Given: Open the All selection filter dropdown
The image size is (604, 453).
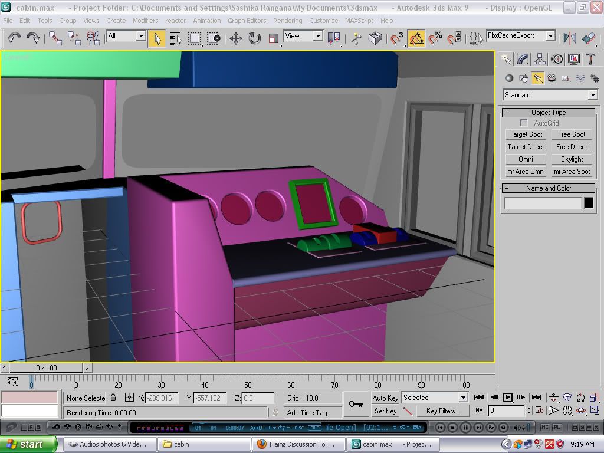Looking at the screenshot, I should (x=126, y=36).
